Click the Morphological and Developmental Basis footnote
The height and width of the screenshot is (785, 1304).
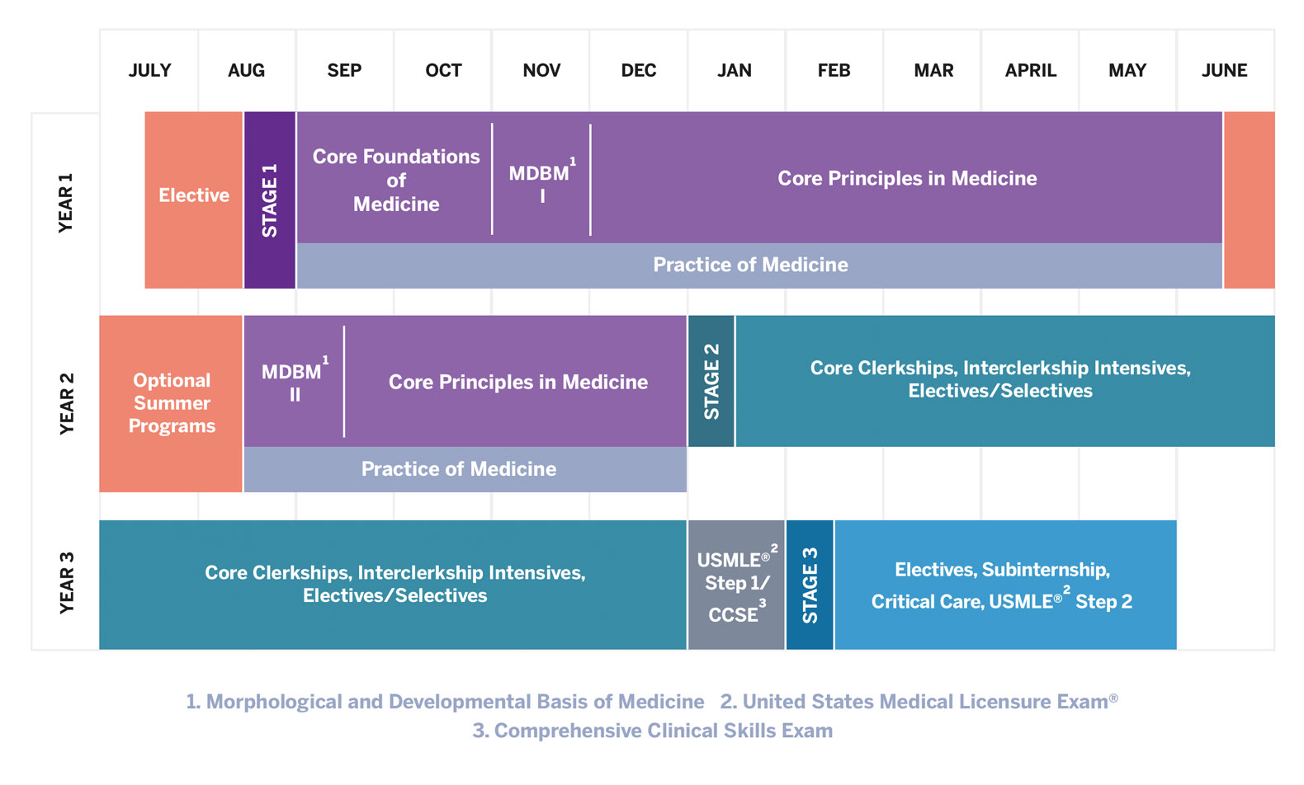point(445,702)
